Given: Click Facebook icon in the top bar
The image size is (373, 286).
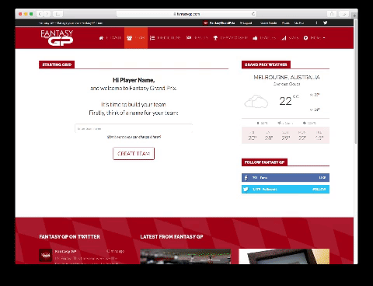Looking at the screenshot, I should [x=316, y=23].
